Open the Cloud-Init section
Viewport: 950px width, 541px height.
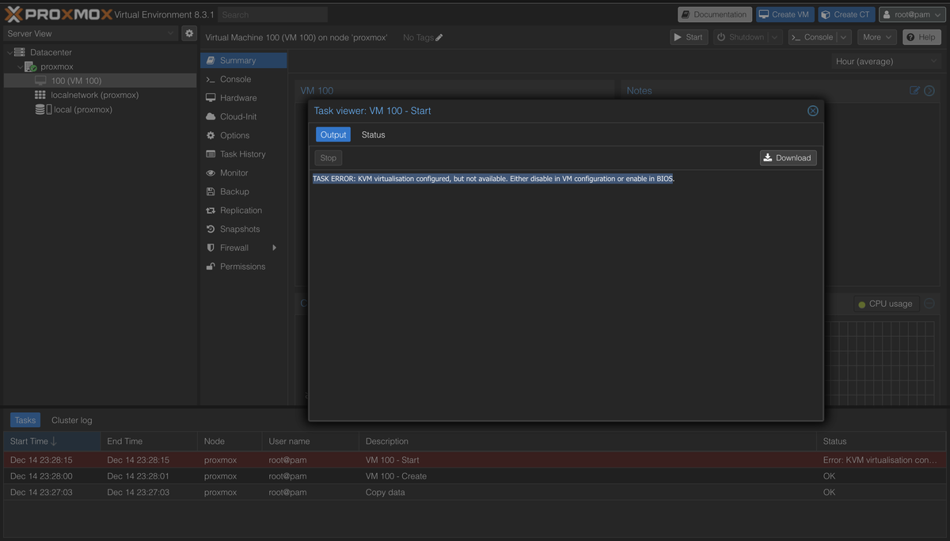pyautogui.click(x=244, y=116)
